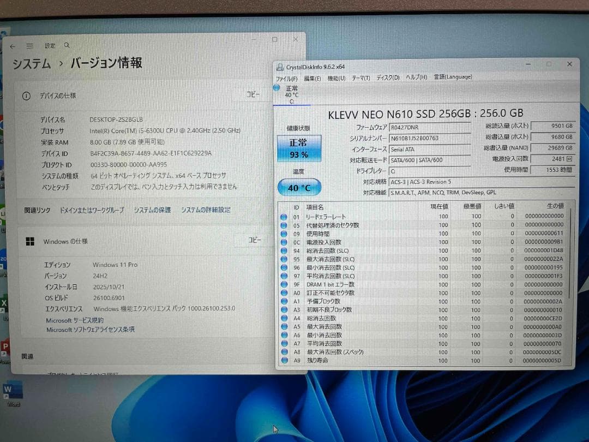Click status dot for 01 リードエラーレート row
Viewport: 589px width, 442px height.
point(284,217)
